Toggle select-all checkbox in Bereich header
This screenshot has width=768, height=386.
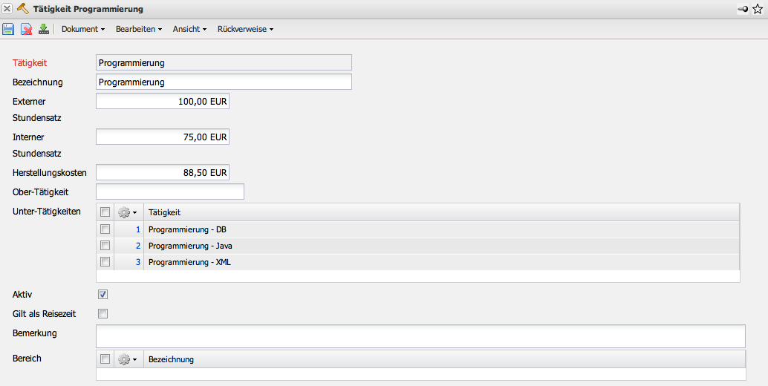105,359
